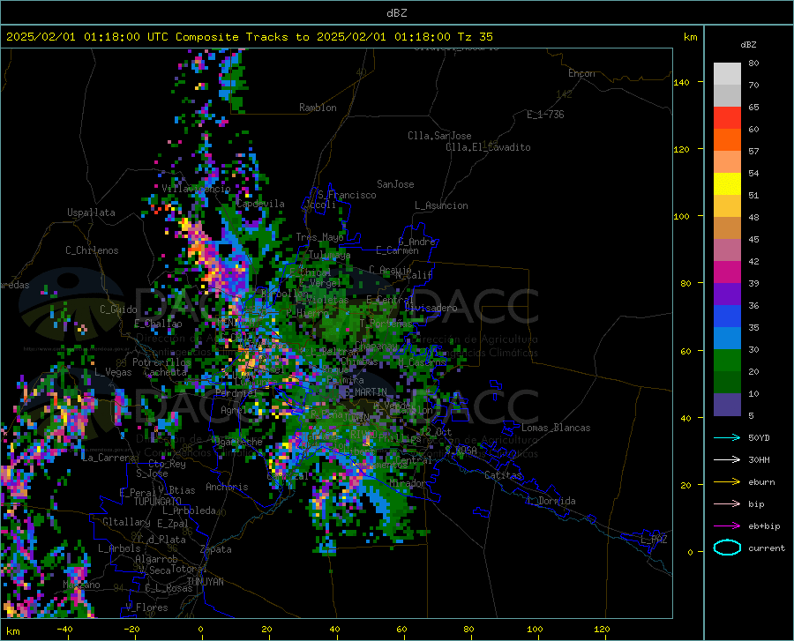Click the 120 km horizontal axis tick label

tap(602, 630)
